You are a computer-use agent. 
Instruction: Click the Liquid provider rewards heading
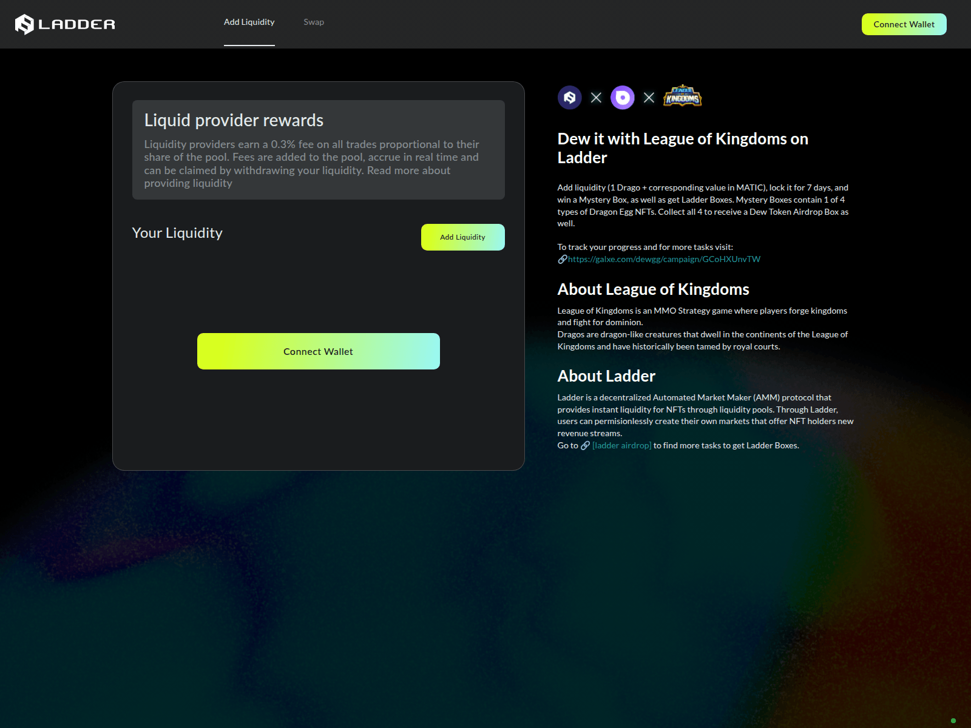pos(234,120)
